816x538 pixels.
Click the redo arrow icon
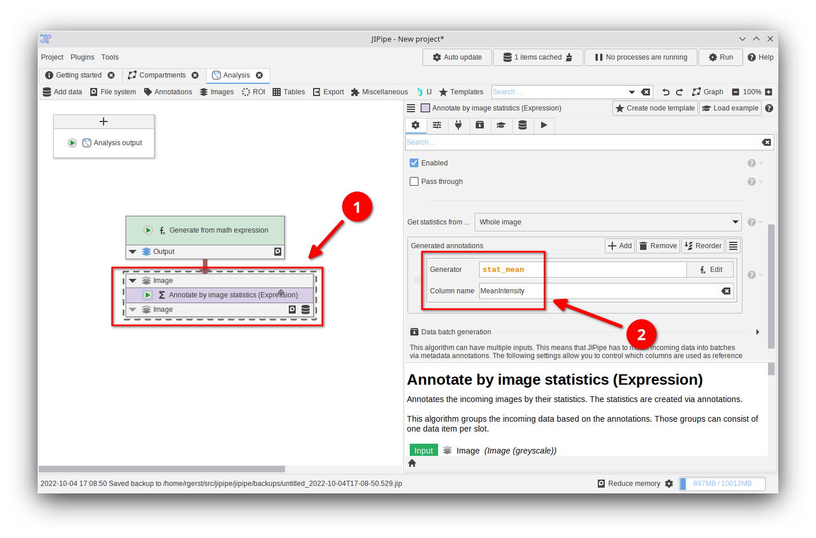(679, 92)
